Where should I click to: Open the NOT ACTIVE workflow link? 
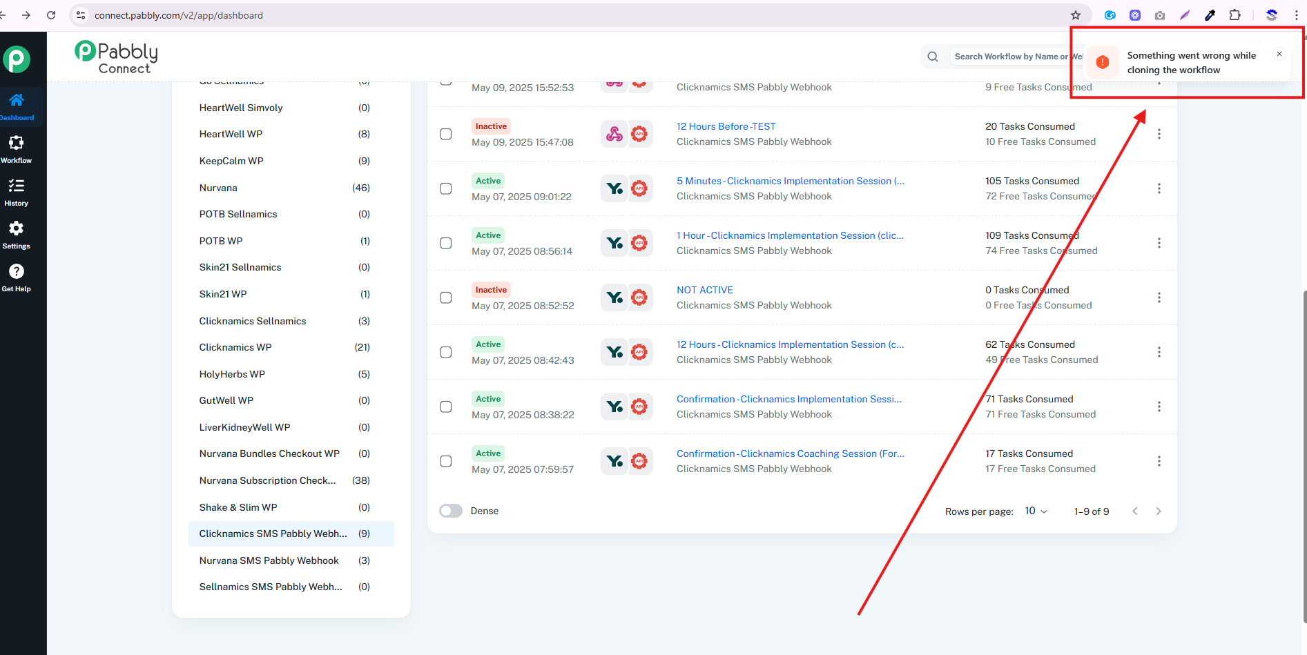click(x=705, y=290)
